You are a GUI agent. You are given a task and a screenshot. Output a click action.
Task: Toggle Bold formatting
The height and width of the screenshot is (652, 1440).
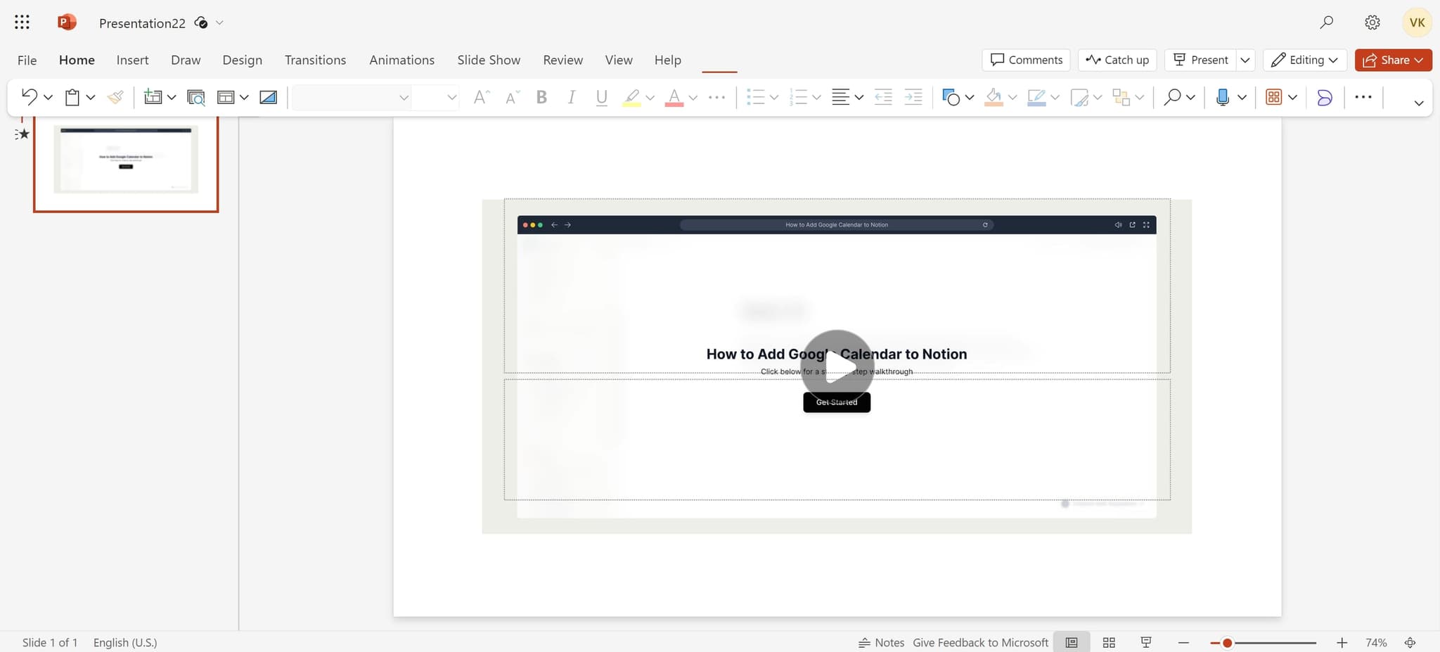541,97
